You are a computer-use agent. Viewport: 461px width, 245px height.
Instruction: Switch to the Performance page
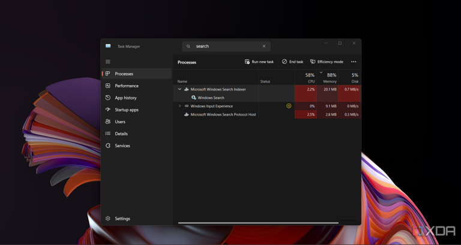click(137, 86)
